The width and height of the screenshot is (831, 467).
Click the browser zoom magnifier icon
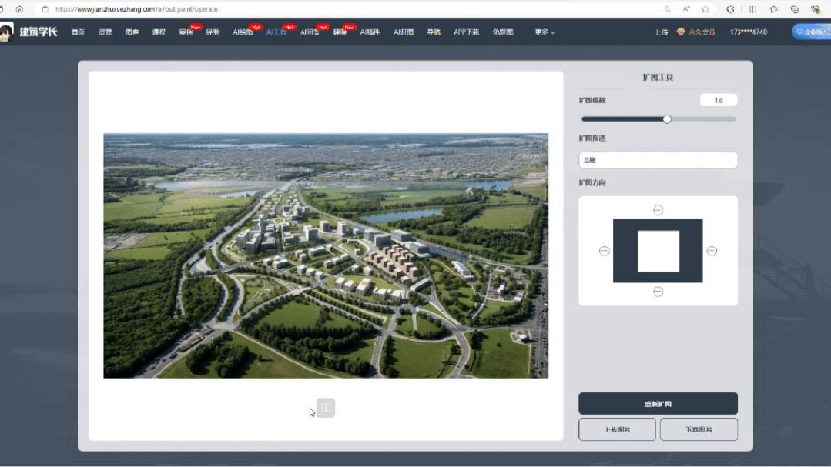click(x=667, y=9)
